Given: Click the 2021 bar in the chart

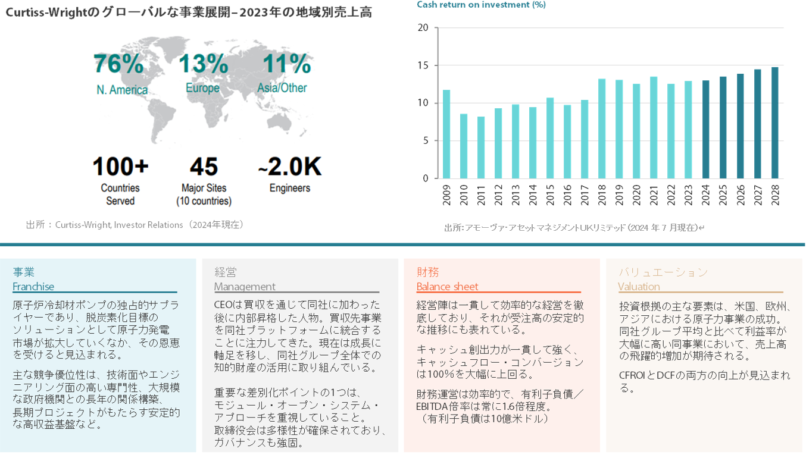Looking at the screenshot, I should click(x=654, y=127).
